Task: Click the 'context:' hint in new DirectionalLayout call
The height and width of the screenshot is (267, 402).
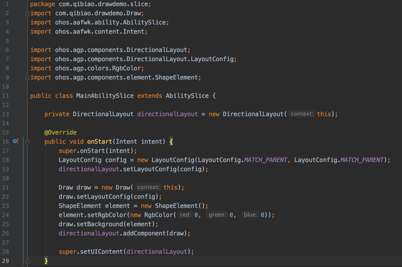Action: [302, 114]
